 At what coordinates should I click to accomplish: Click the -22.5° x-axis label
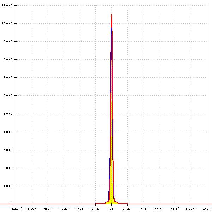pos(95,209)
